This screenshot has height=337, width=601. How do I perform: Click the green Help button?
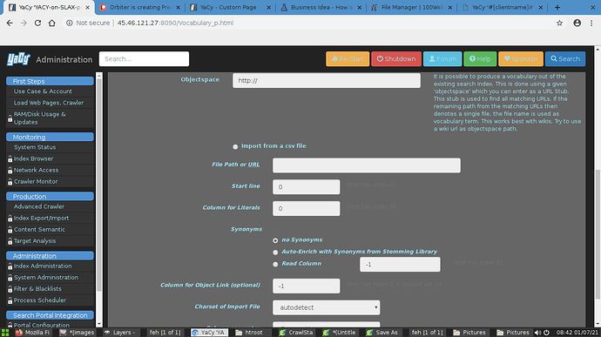click(480, 59)
